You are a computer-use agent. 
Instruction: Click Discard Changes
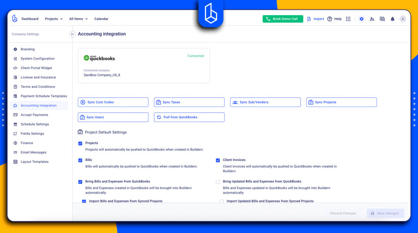(343, 213)
